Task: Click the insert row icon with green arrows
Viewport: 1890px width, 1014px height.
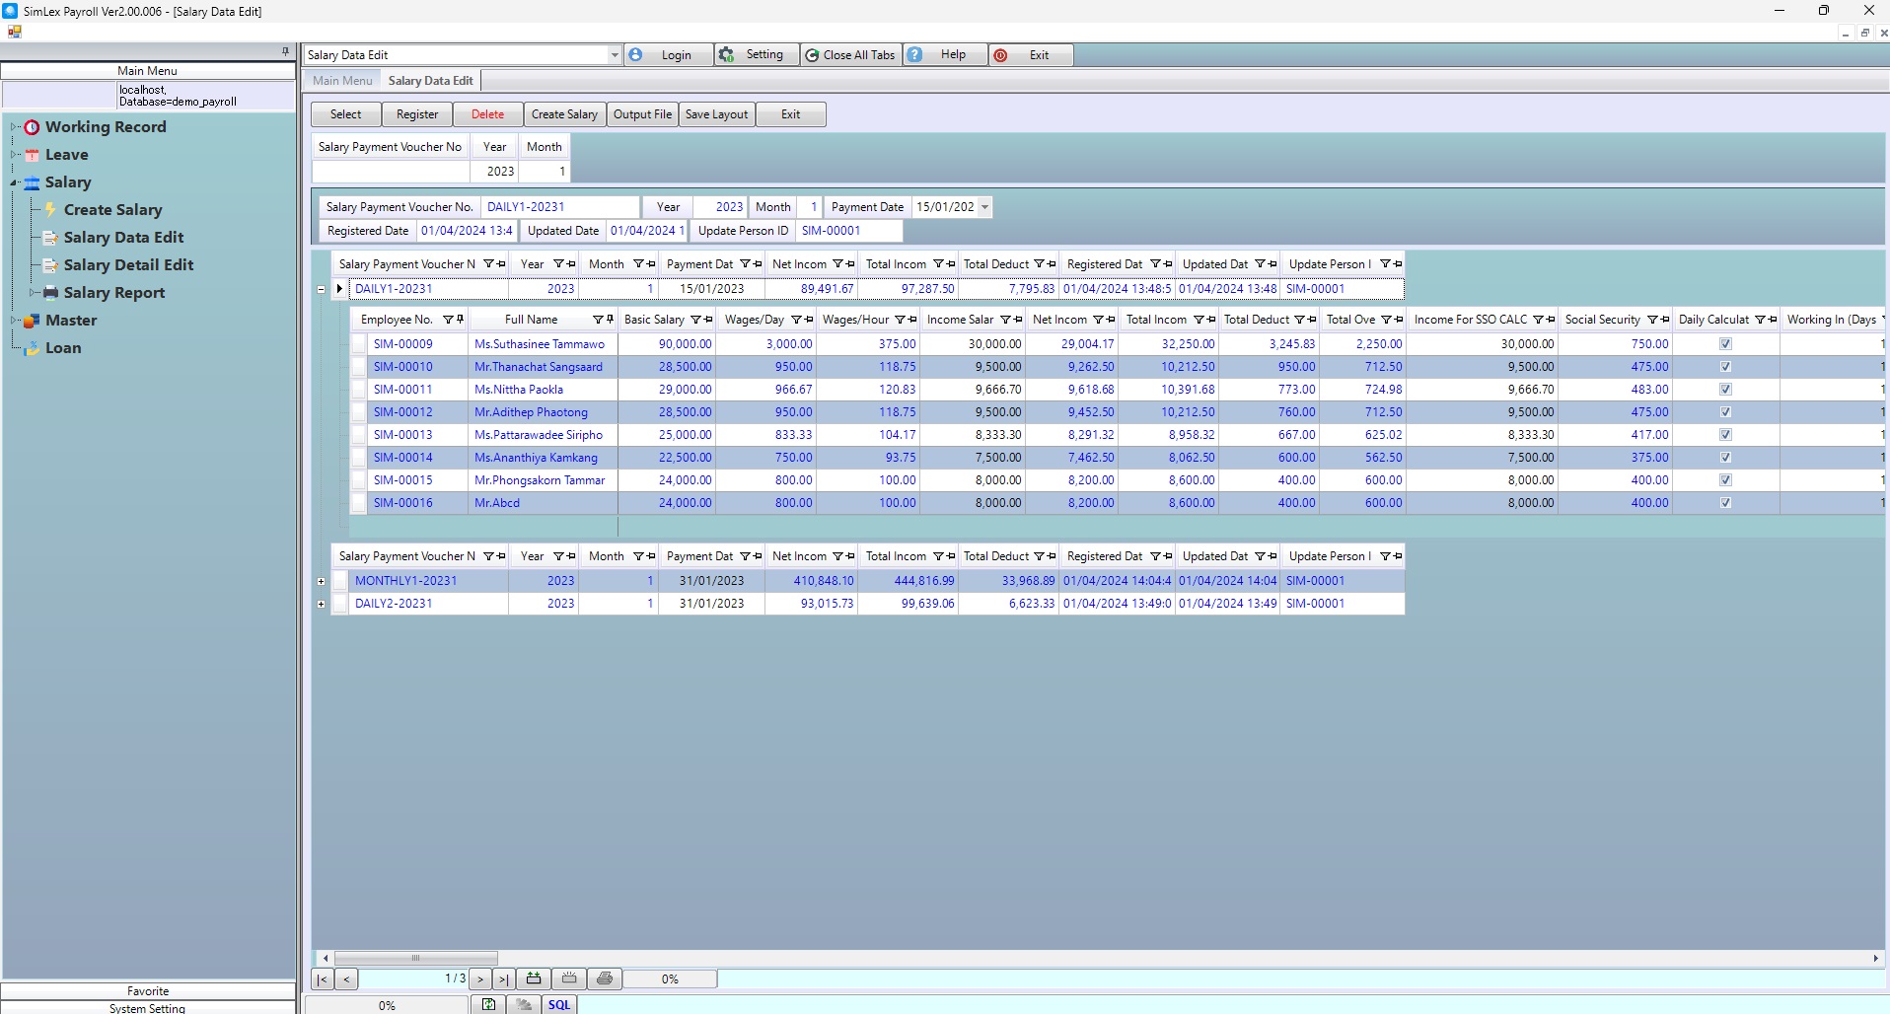Action: pos(534,978)
